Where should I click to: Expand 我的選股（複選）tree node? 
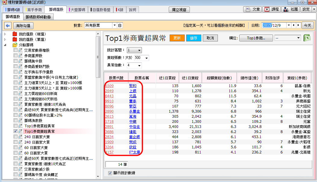click(5, 34)
